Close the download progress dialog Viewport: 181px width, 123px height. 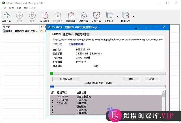click(x=163, y=27)
